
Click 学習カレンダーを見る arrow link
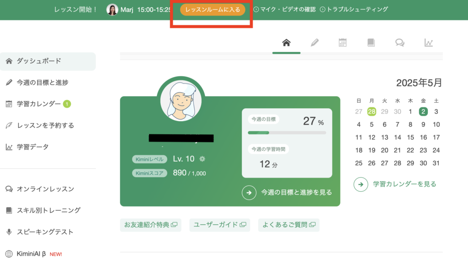[361, 184]
